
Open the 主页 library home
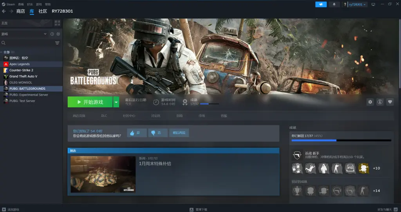[26, 23]
